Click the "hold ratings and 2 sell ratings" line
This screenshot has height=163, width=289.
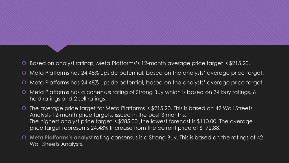pyautogui.click(x=68, y=99)
